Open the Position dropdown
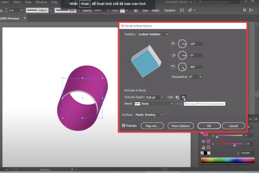Screen dimensions: 259x173 pos(153,34)
